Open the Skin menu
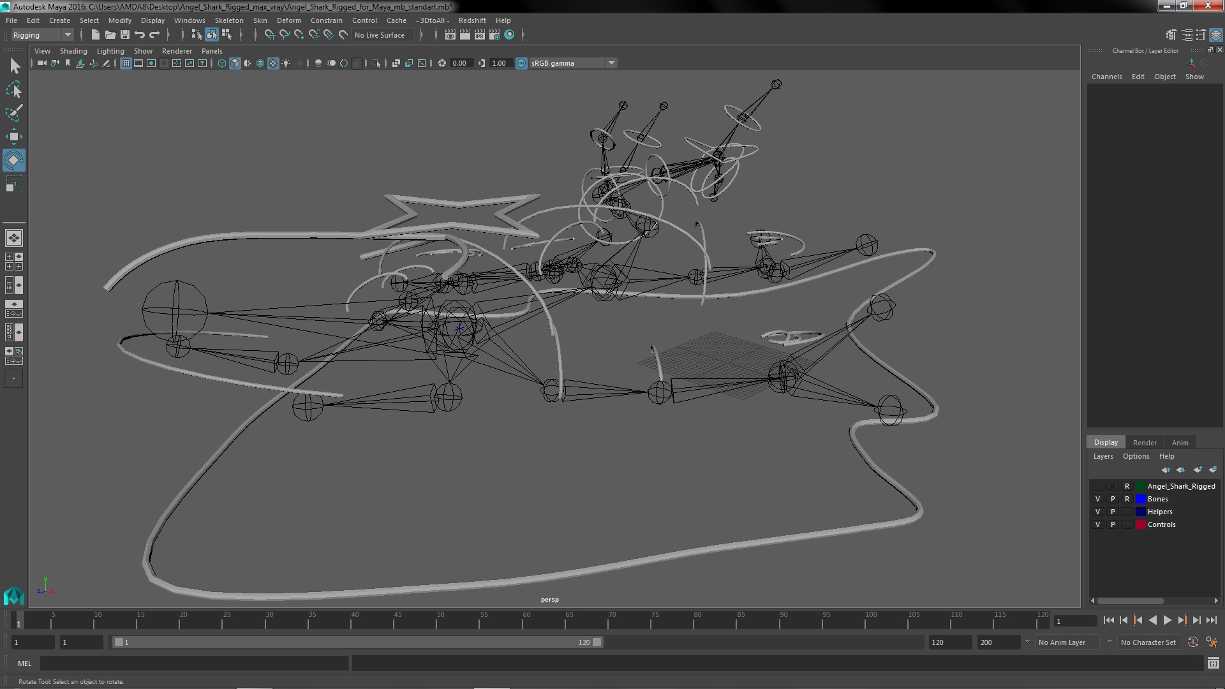 tap(260, 20)
